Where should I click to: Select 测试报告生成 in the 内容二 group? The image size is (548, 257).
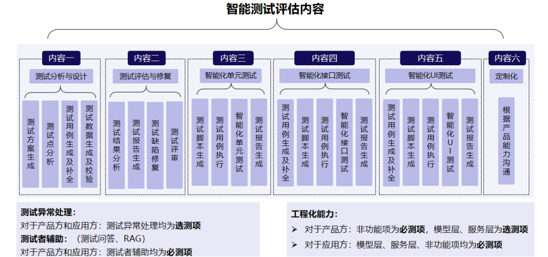tap(136, 145)
